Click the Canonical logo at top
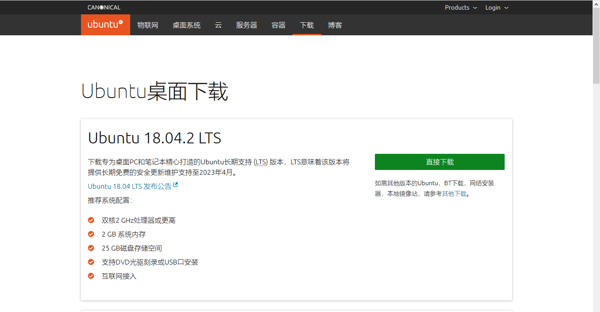This screenshot has width=600, height=312. point(104,7)
